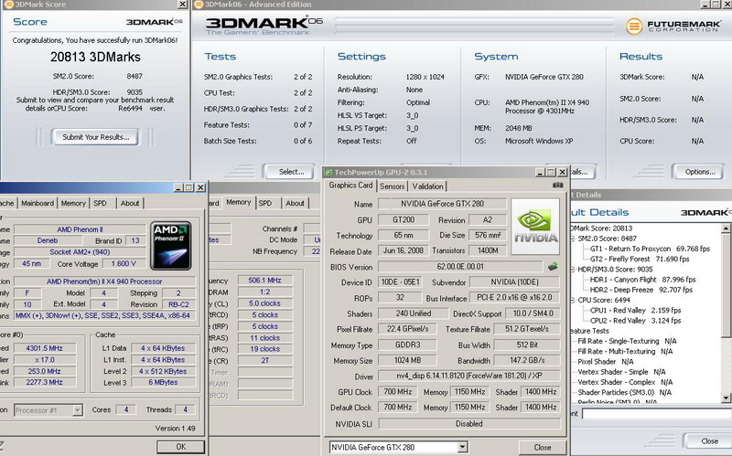Minimize the GPU-Z window
The image size is (732, 456).
click(x=541, y=172)
